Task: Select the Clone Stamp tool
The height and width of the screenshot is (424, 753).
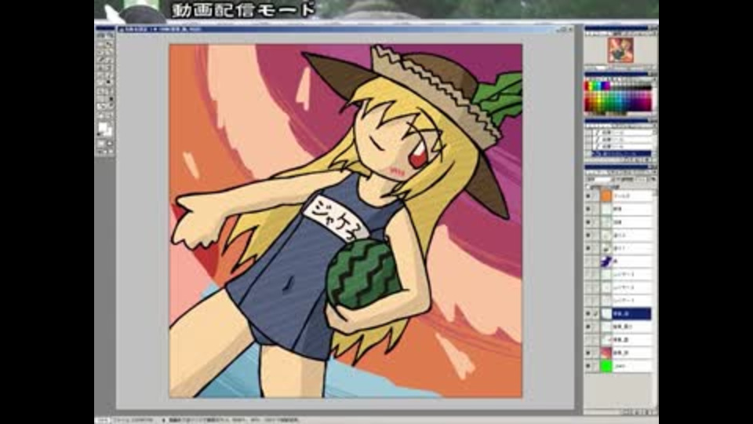Action: click(x=101, y=69)
